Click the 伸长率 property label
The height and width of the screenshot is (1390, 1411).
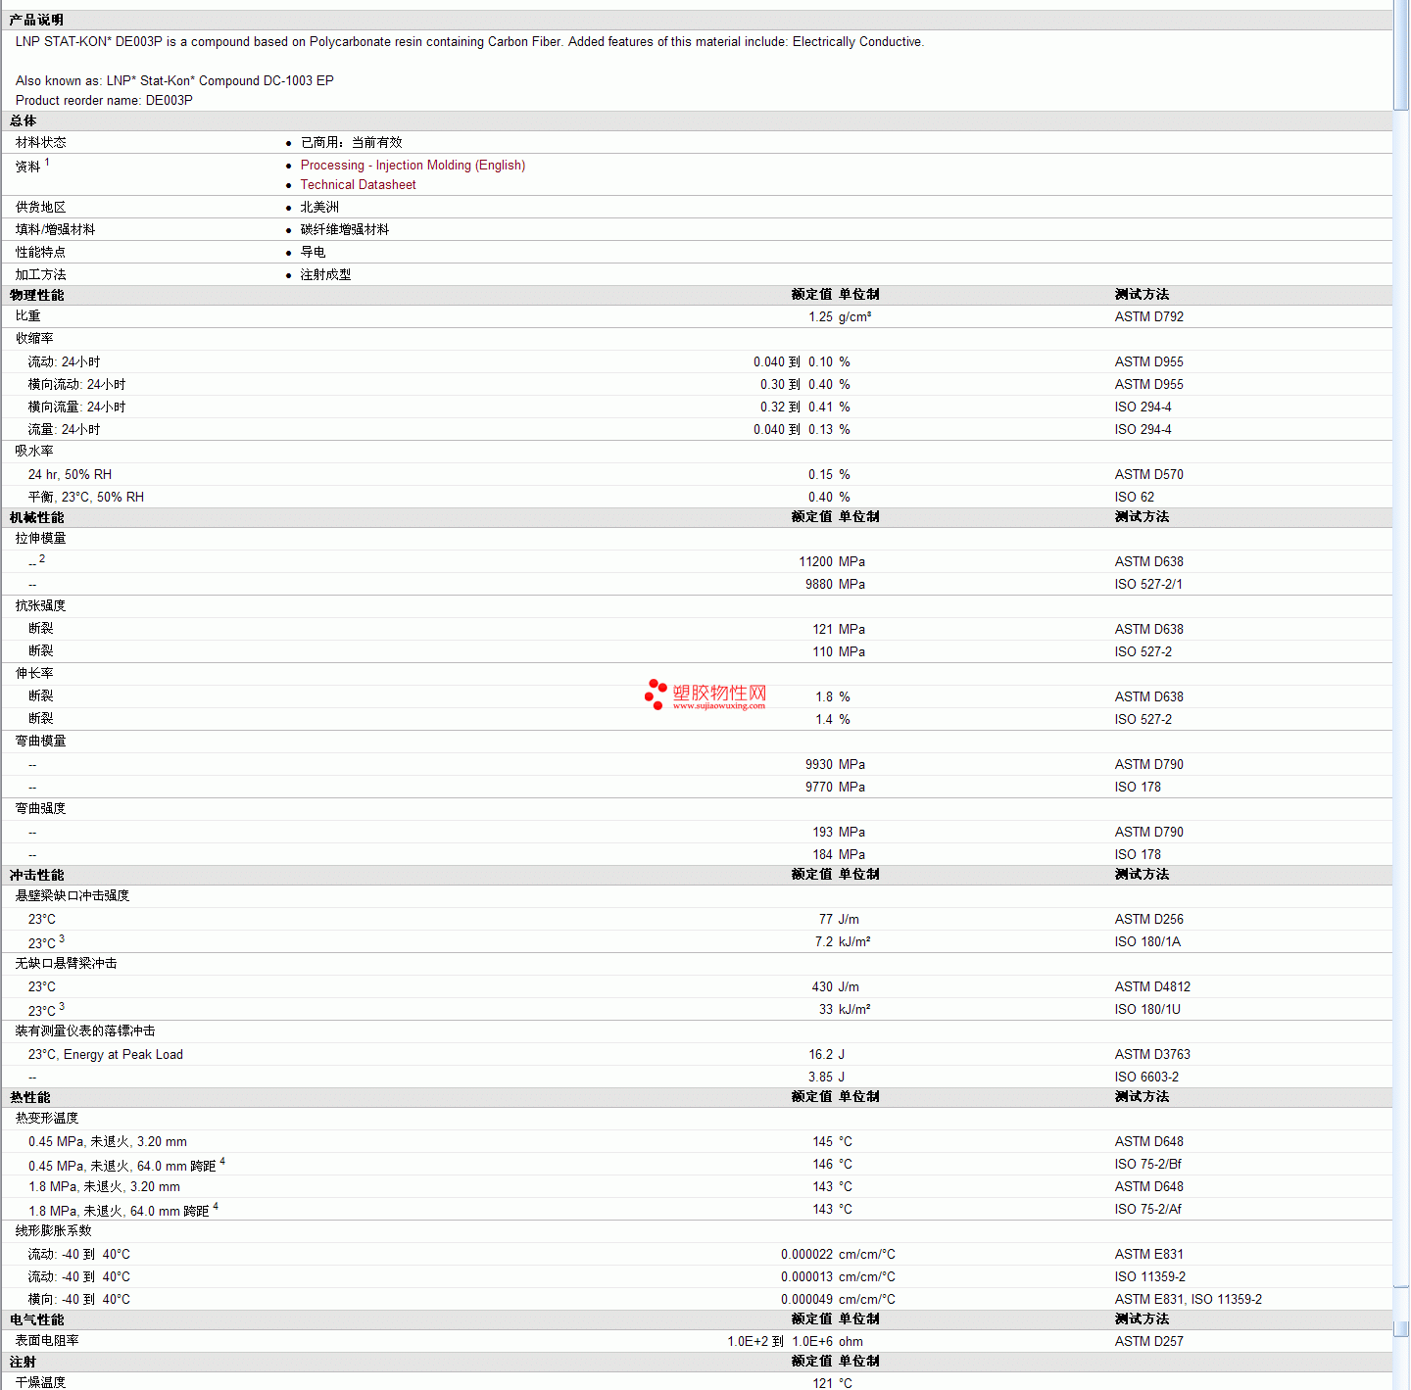click(34, 674)
